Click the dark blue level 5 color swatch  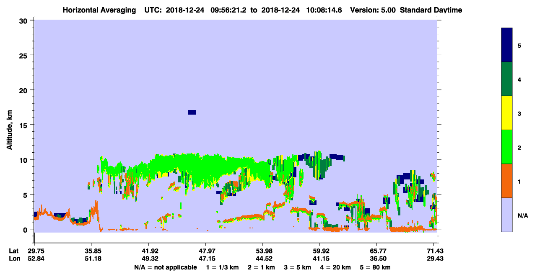click(x=507, y=45)
